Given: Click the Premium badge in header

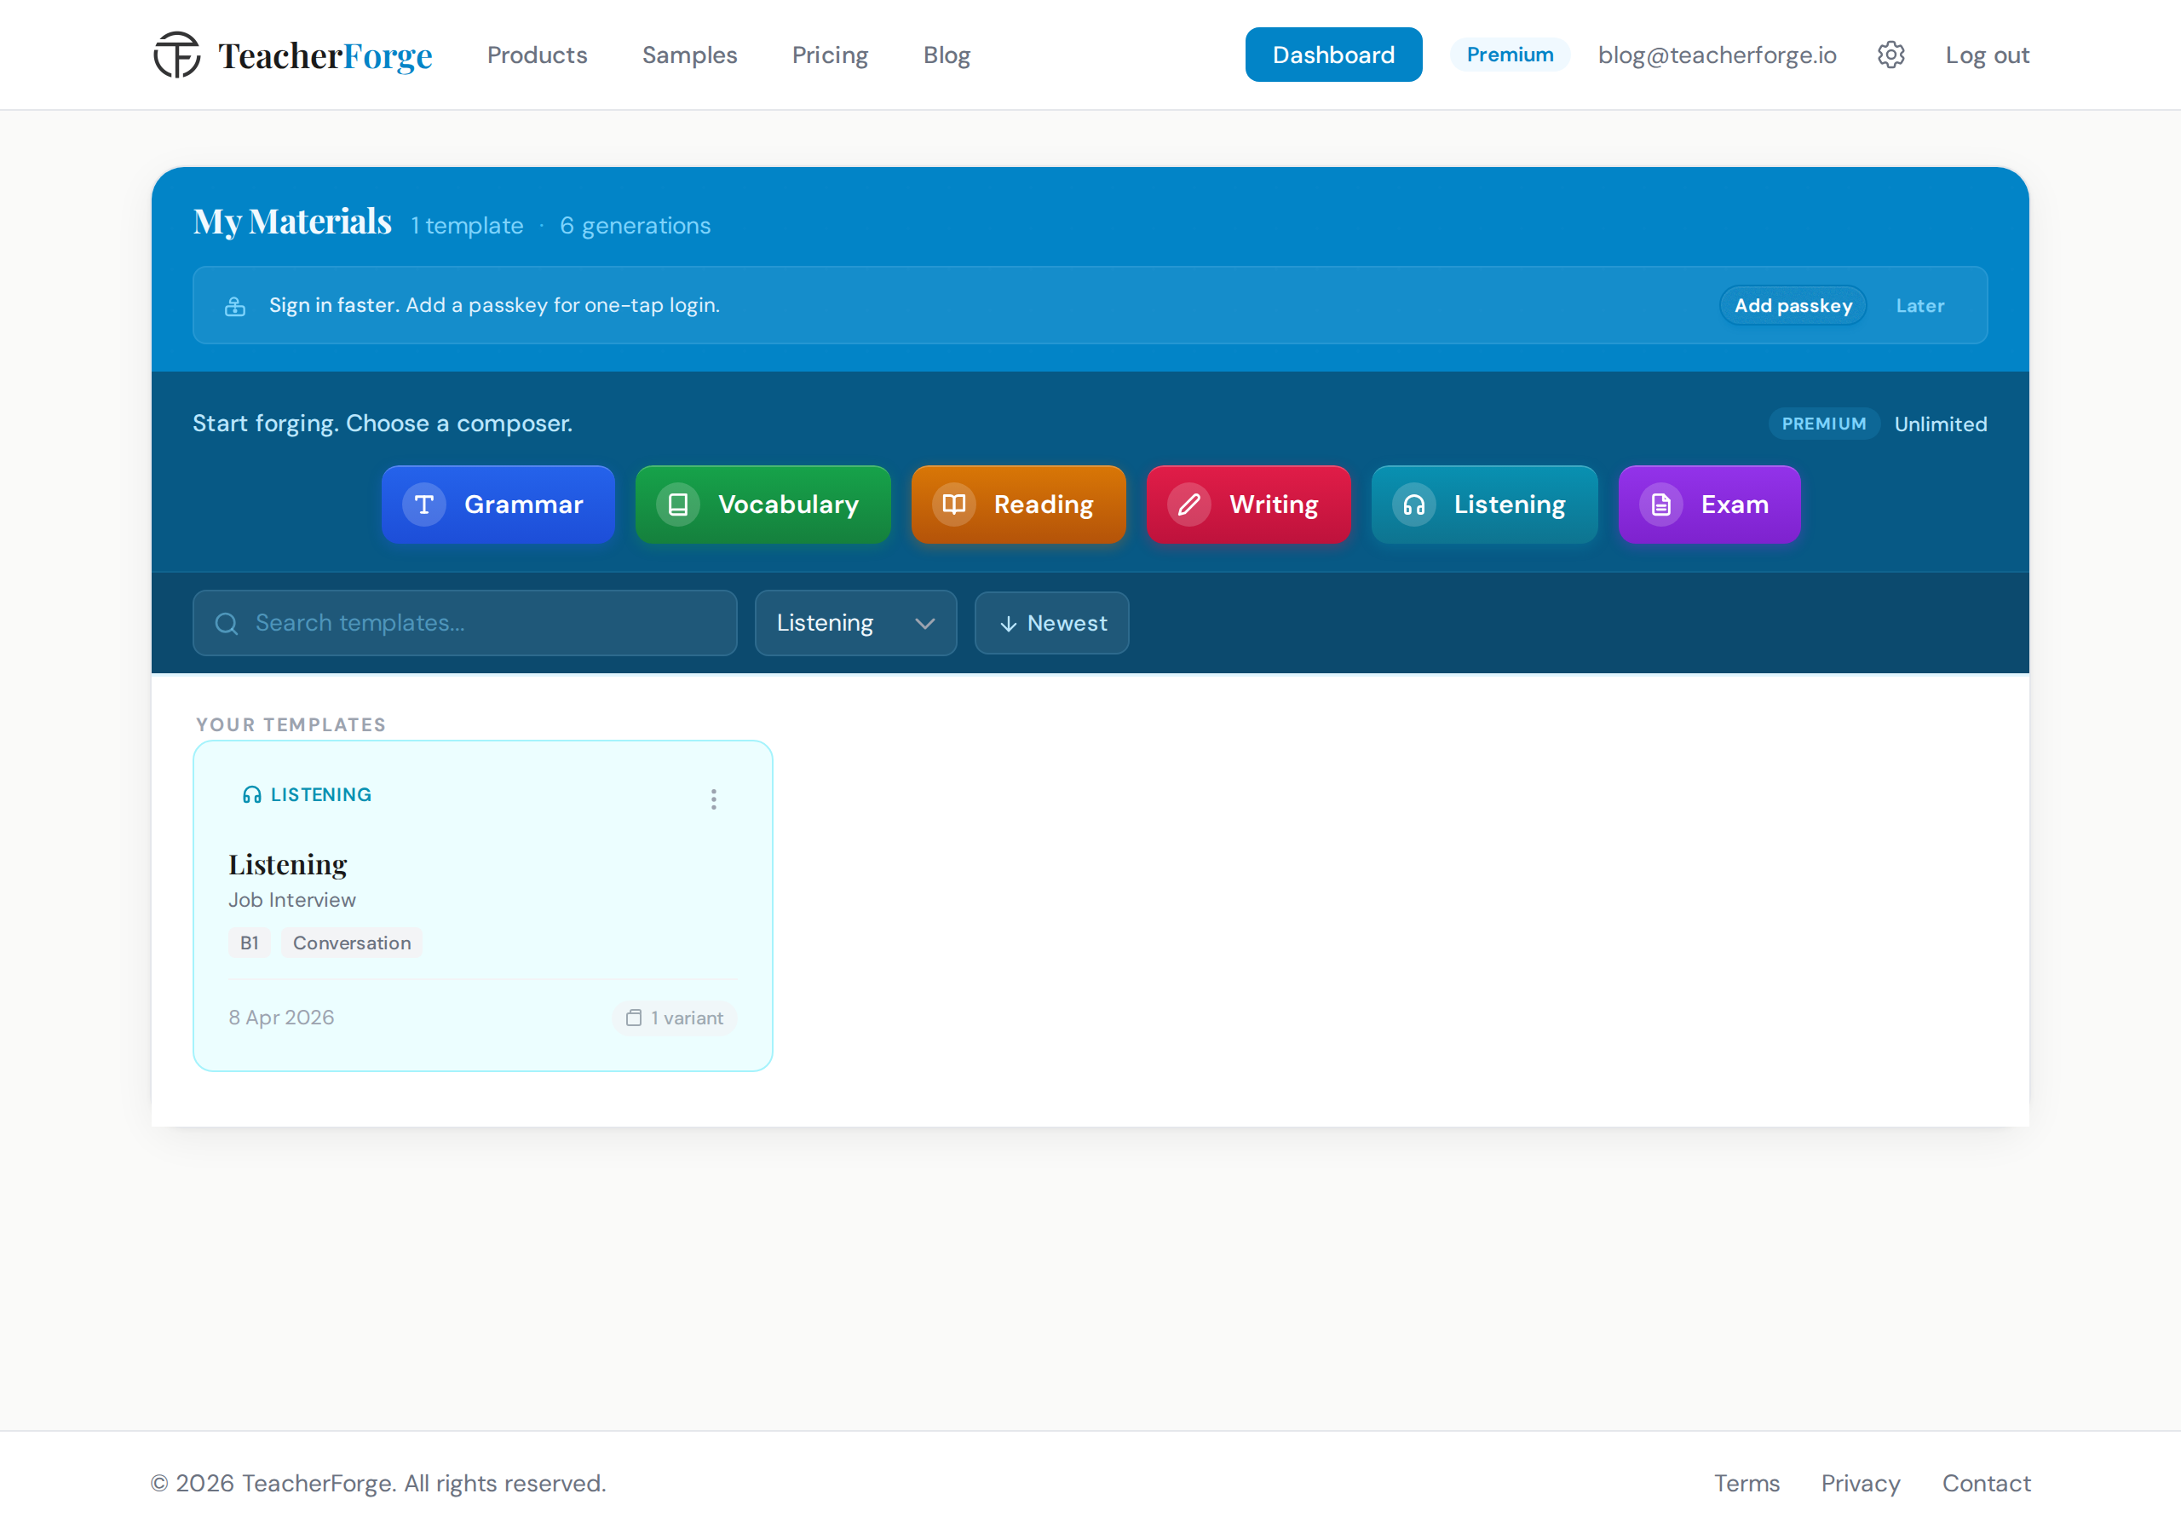Looking at the screenshot, I should pyautogui.click(x=1510, y=55).
